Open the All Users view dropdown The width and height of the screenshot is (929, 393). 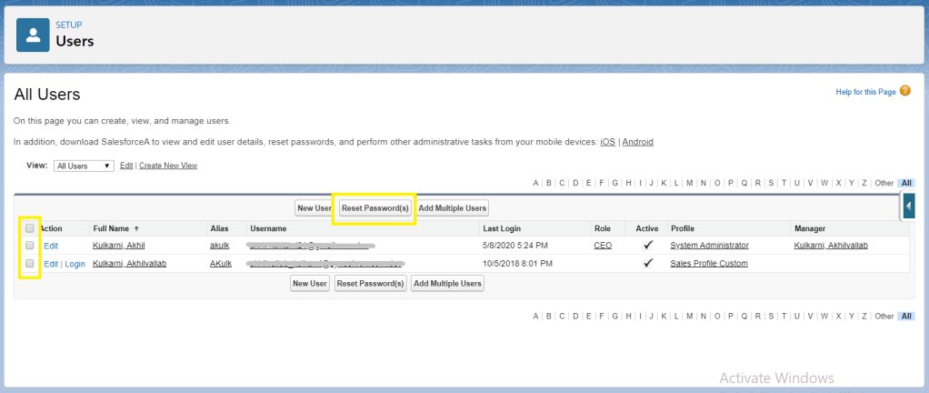tap(83, 166)
